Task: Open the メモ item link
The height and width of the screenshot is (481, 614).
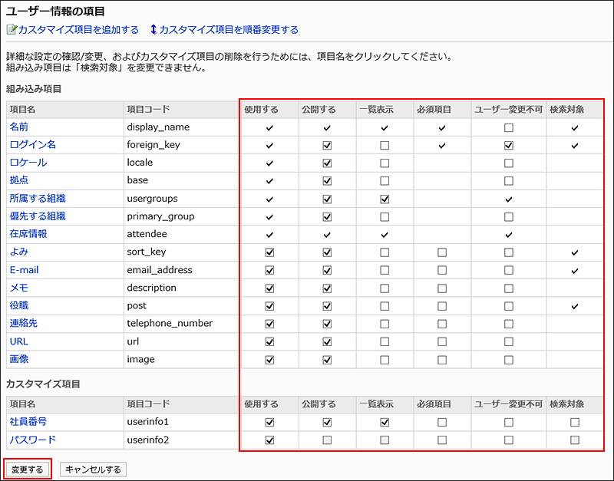Action: tap(18, 288)
